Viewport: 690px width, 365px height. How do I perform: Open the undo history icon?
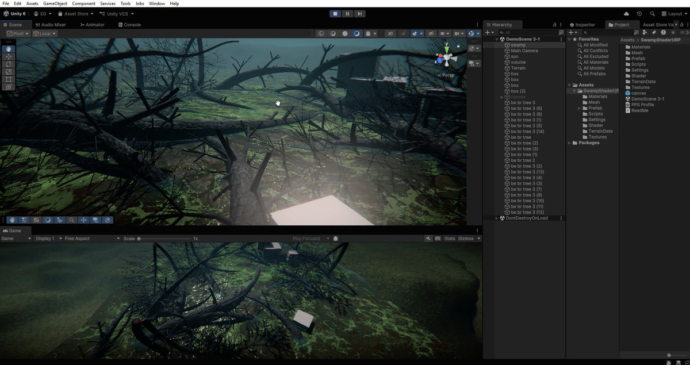coord(639,14)
